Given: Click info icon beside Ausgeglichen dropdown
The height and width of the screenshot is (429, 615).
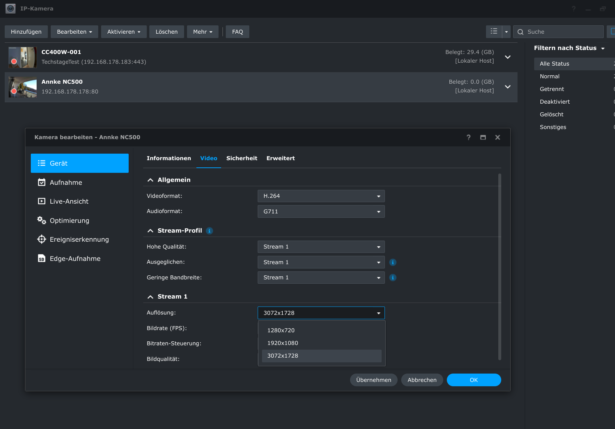Looking at the screenshot, I should tap(392, 262).
